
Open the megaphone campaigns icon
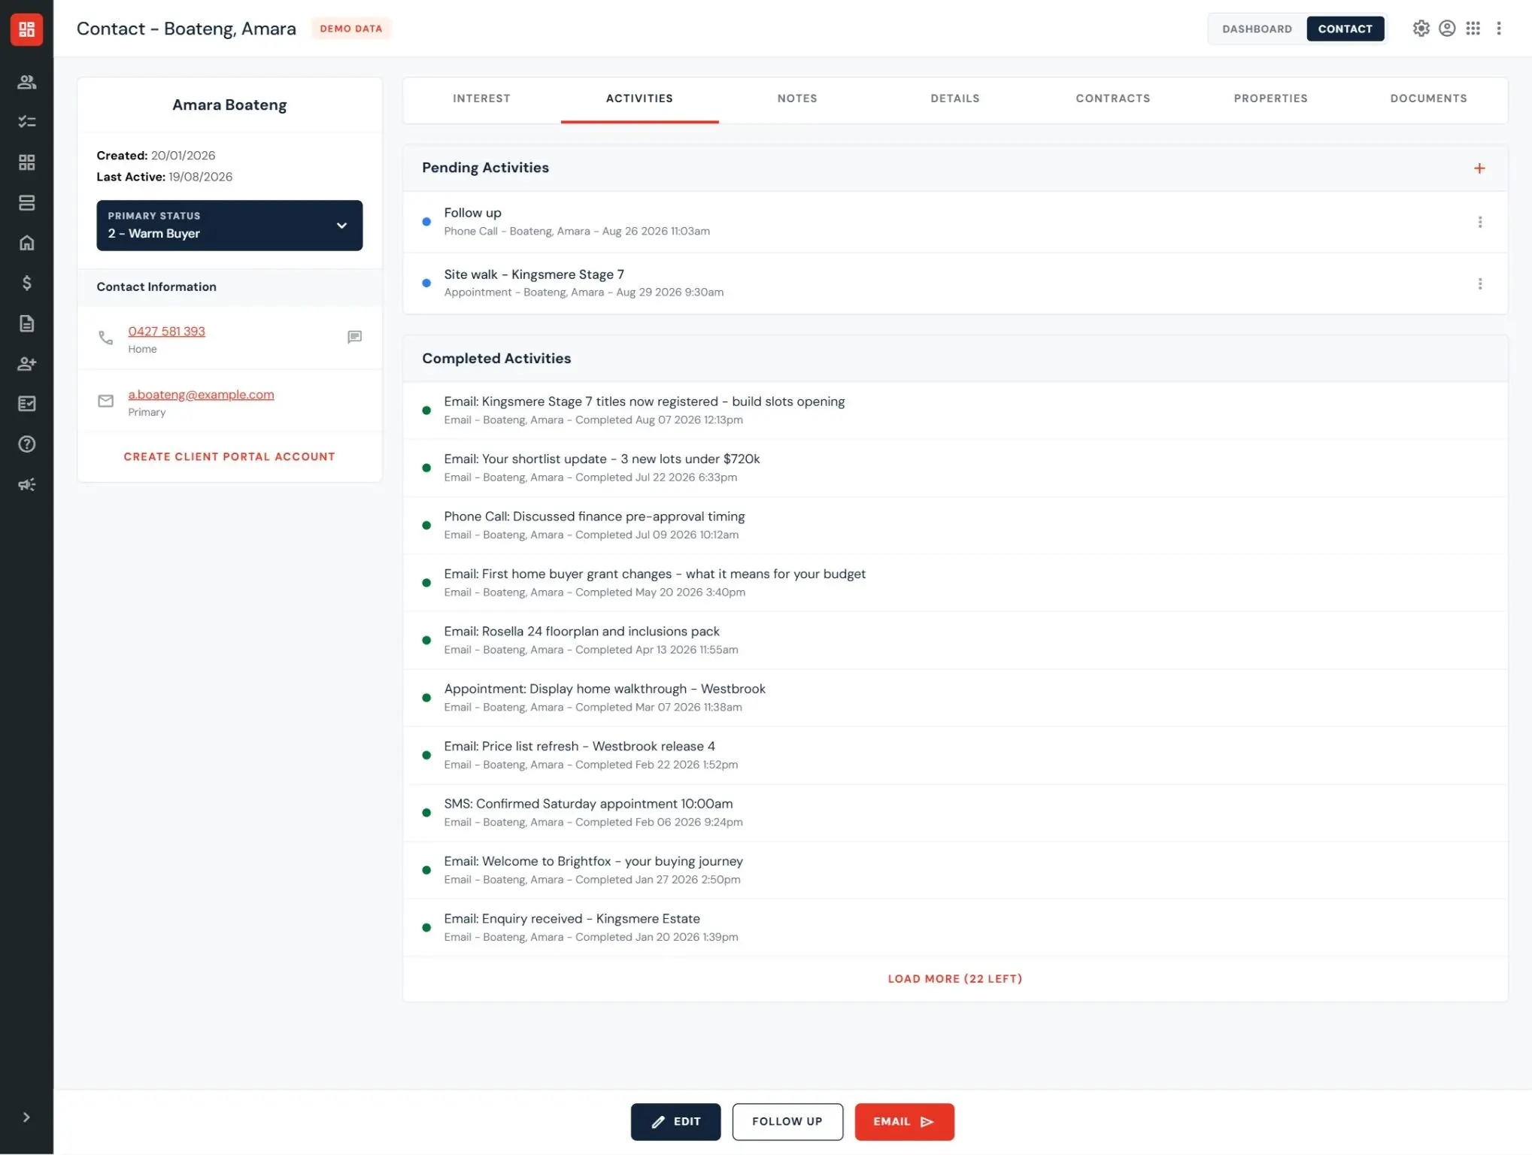pyautogui.click(x=26, y=485)
